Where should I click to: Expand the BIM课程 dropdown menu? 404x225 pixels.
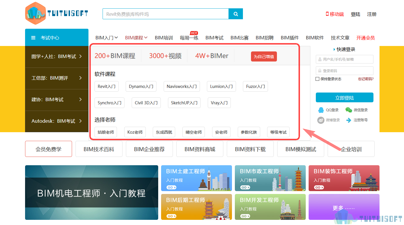(136, 38)
